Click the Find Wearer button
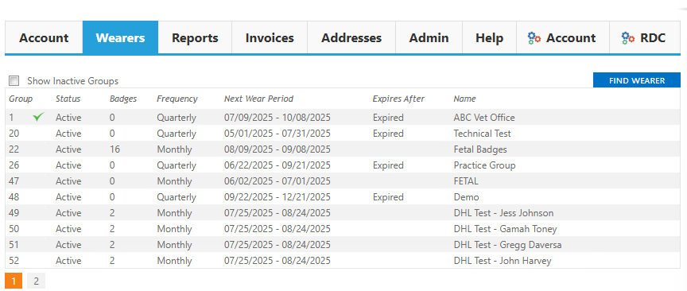The height and width of the screenshot is (291, 687). click(x=637, y=80)
